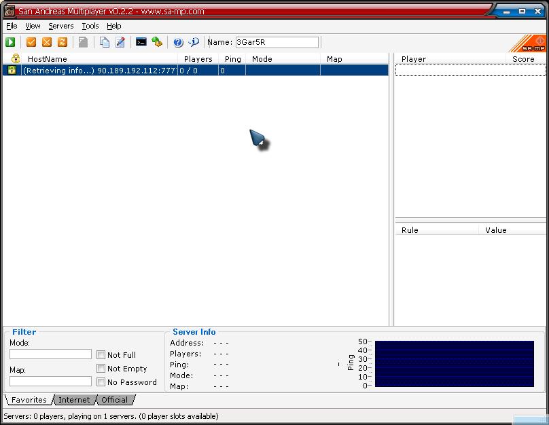Sort servers by Players column
Screen dimensions: 549x425
tap(198, 59)
